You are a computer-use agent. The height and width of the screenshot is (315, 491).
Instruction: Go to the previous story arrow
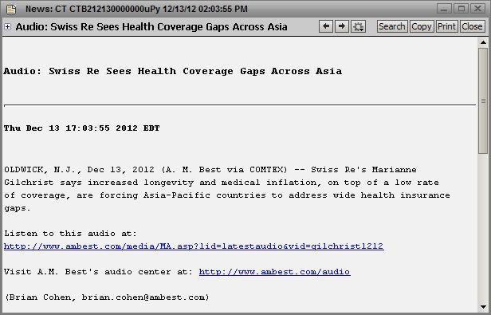click(326, 26)
